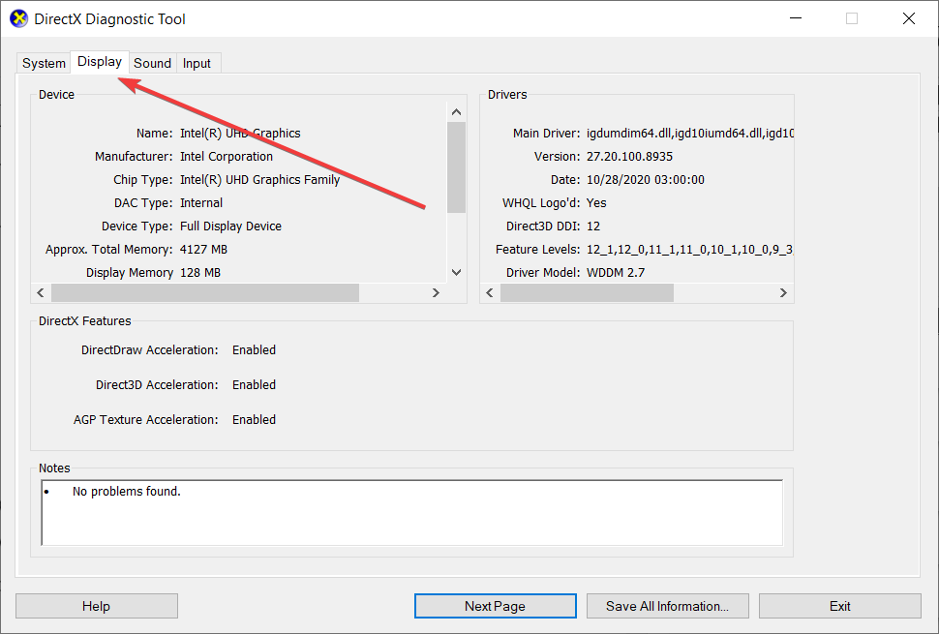The width and height of the screenshot is (939, 634).
Task: Click the Help button
Action: (96, 606)
